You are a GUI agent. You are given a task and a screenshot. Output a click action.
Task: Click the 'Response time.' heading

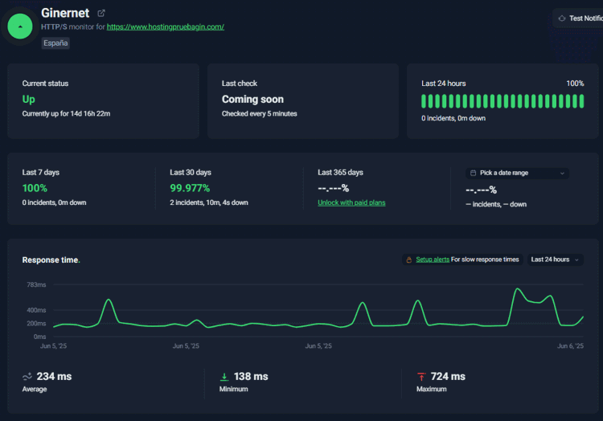51,260
